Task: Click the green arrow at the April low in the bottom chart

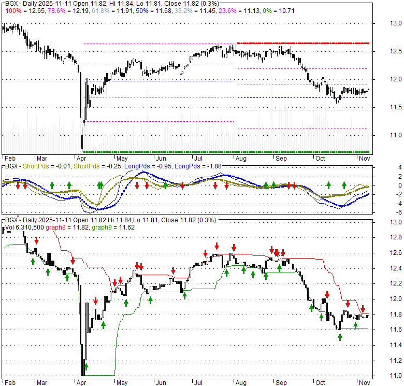Action: [86, 366]
